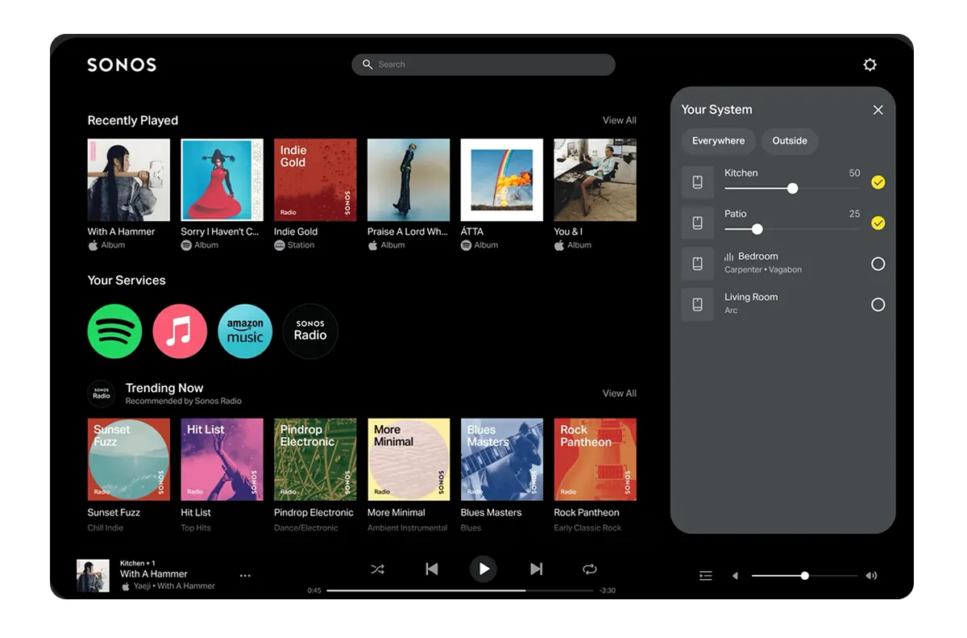This screenshot has height=638, width=967.
Task: Open the Hit List station
Action: 222,460
